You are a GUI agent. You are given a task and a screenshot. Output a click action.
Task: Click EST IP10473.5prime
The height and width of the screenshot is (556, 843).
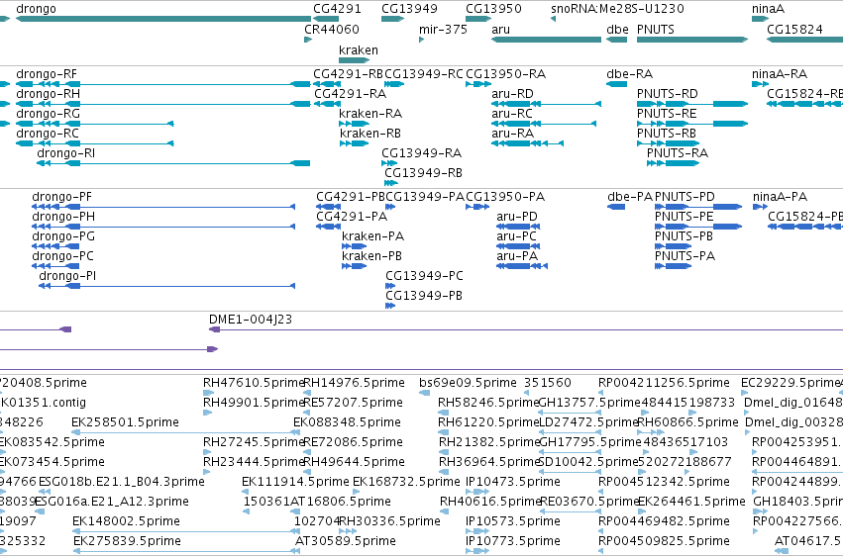(477, 492)
